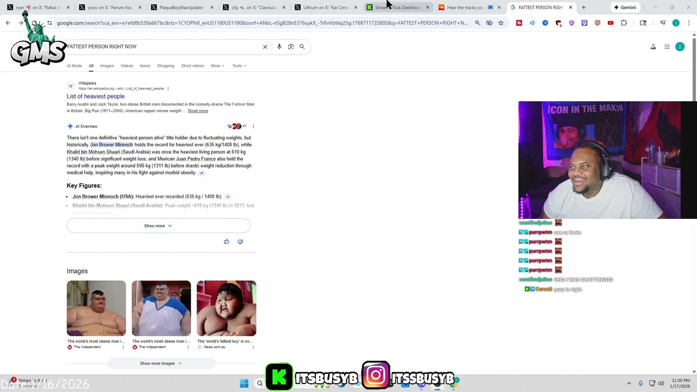Focus the Google search input field
The image size is (697, 392).
coord(163,47)
